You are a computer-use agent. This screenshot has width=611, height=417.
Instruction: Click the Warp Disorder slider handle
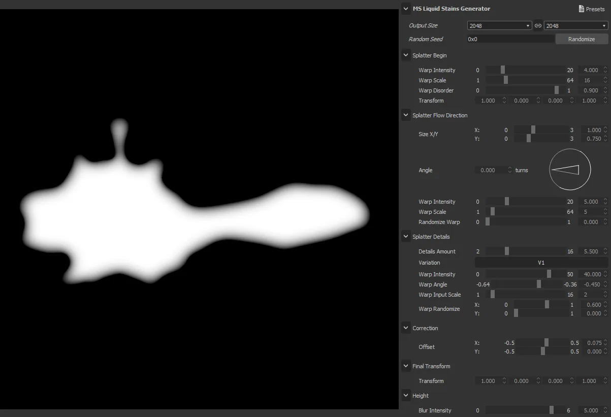point(557,90)
